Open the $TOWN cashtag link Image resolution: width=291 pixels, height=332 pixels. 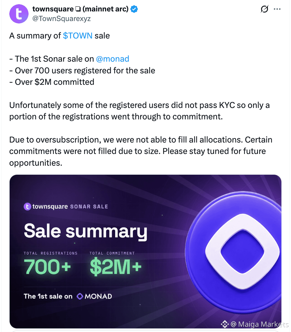pos(78,35)
